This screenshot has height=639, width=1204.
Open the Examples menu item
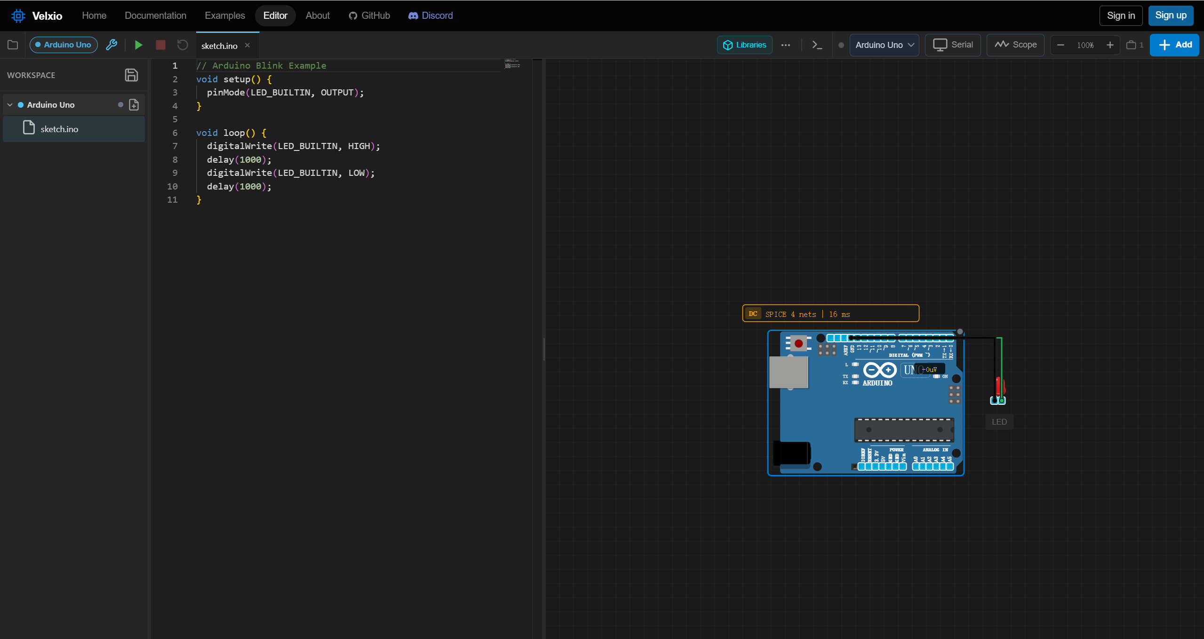(x=224, y=16)
